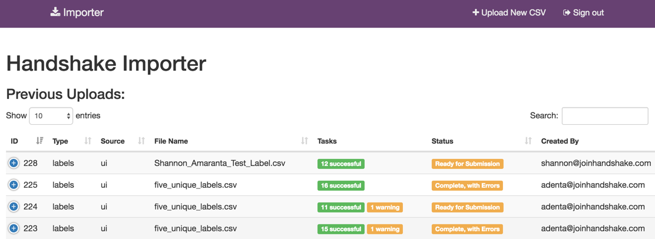Select five_unique_labels.csv in row 224
655x239 pixels.
click(x=196, y=207)
